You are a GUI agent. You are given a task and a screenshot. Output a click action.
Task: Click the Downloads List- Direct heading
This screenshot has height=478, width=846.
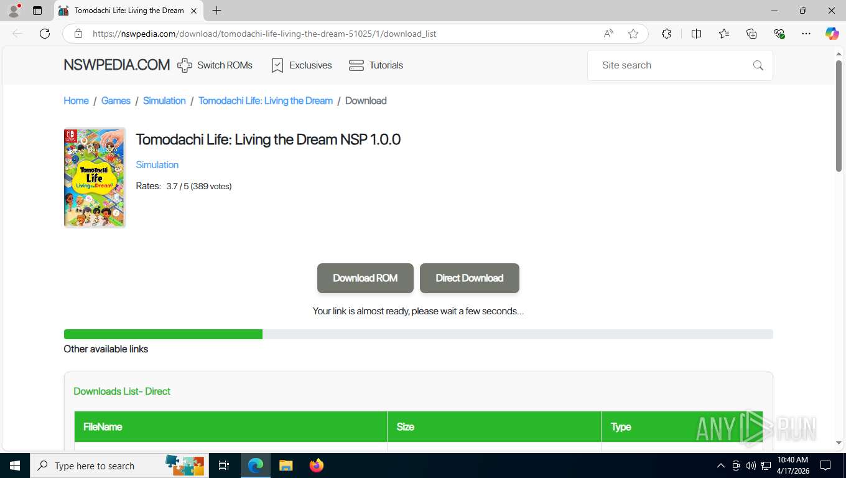tap(122, 391)
